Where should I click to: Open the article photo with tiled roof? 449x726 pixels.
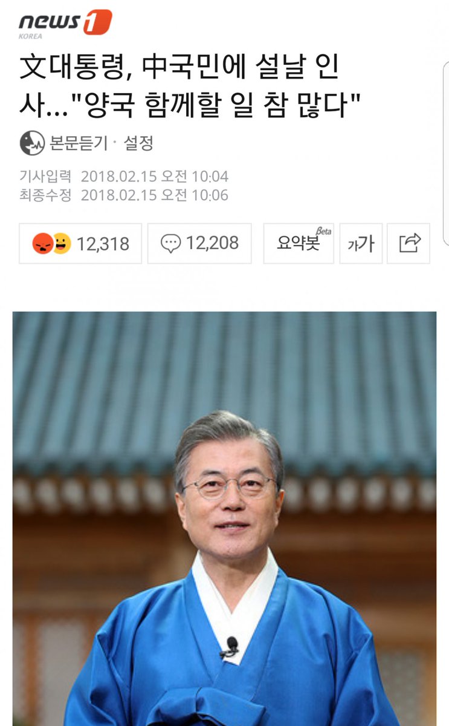(224, 518)
